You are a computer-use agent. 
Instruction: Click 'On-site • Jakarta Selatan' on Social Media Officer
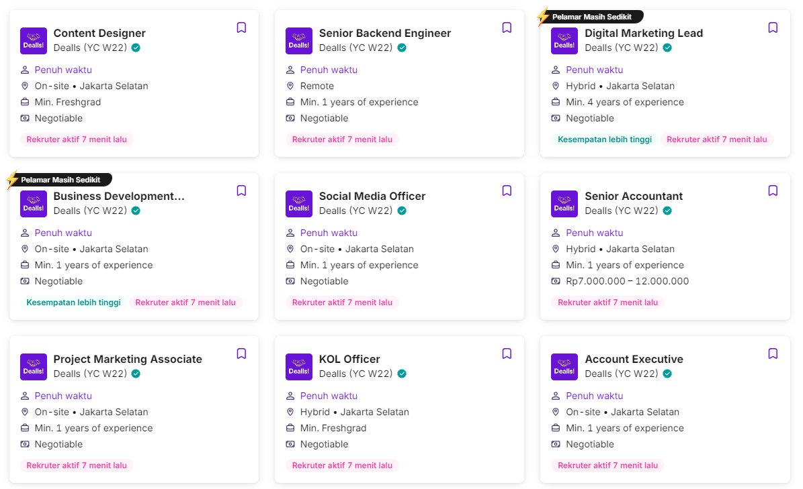pos(357,249)
